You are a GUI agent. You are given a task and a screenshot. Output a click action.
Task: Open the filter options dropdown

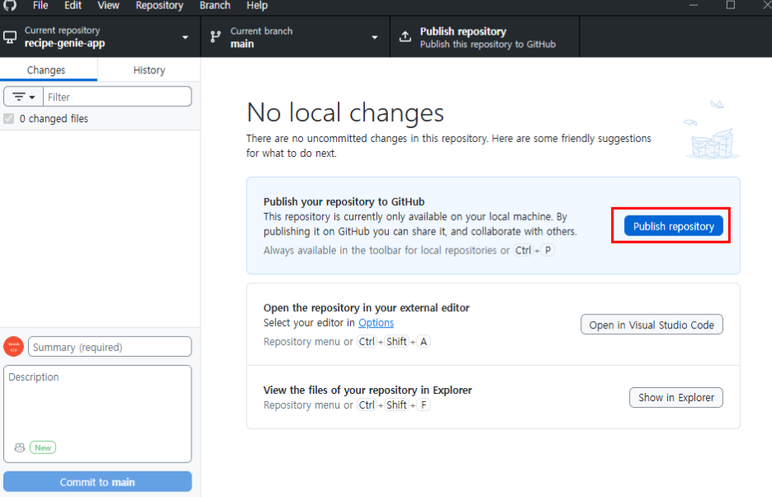(23, 97)
